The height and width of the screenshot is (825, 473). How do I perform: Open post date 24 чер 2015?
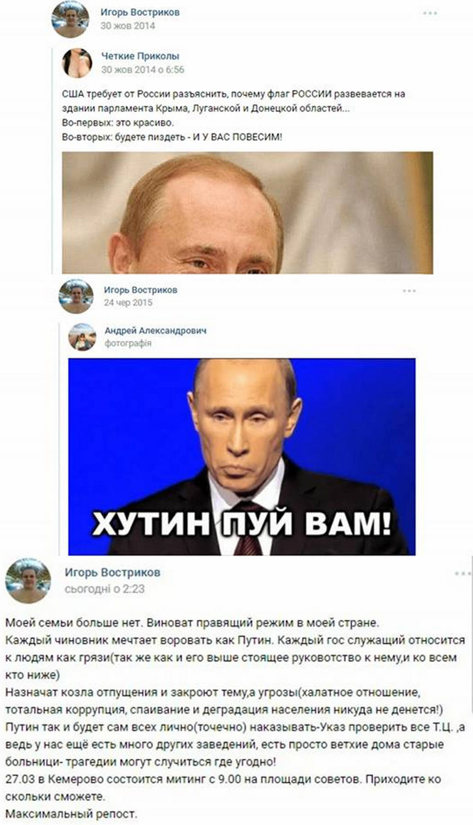[x=128, y=302]
